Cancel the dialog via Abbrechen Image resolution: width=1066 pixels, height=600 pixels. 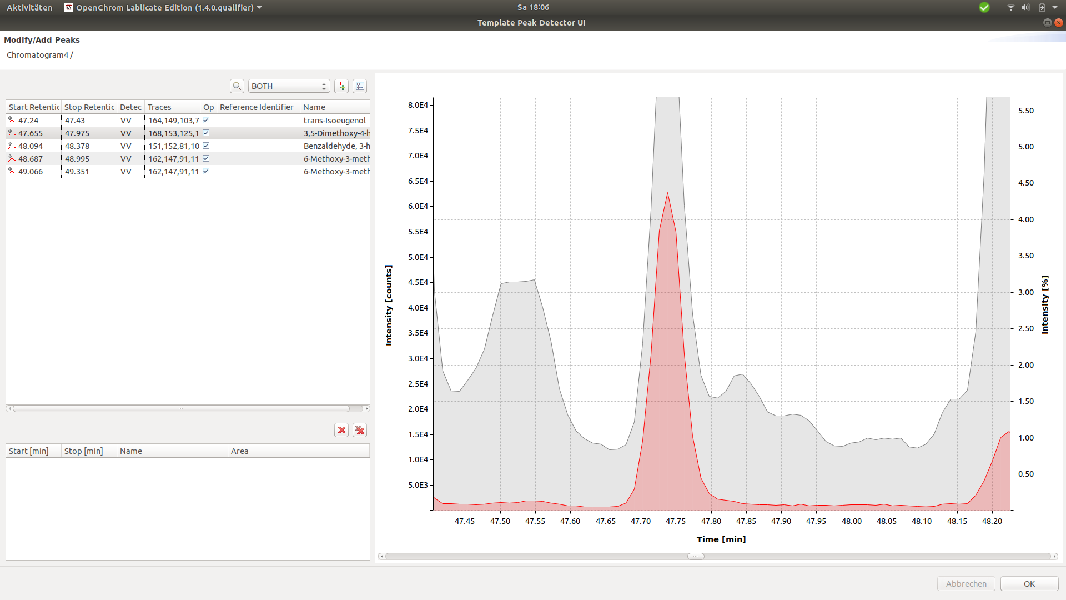pyautogui.click(x=966, y=583)
